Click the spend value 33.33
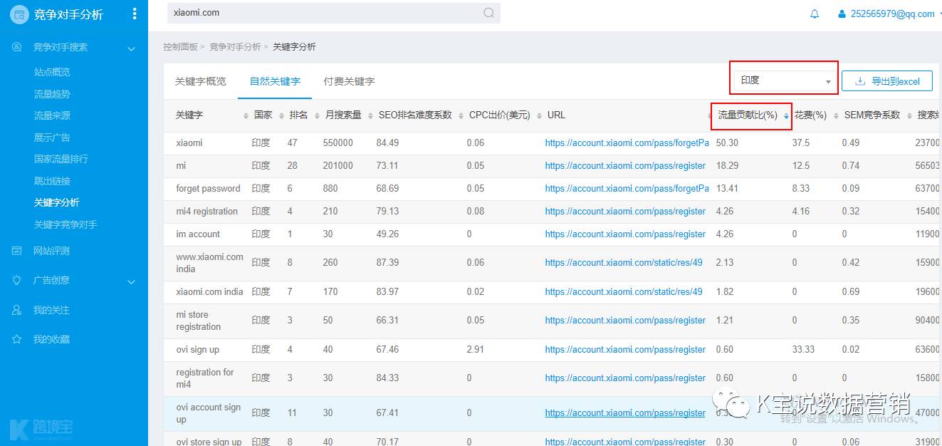 [x=804, y=349]
